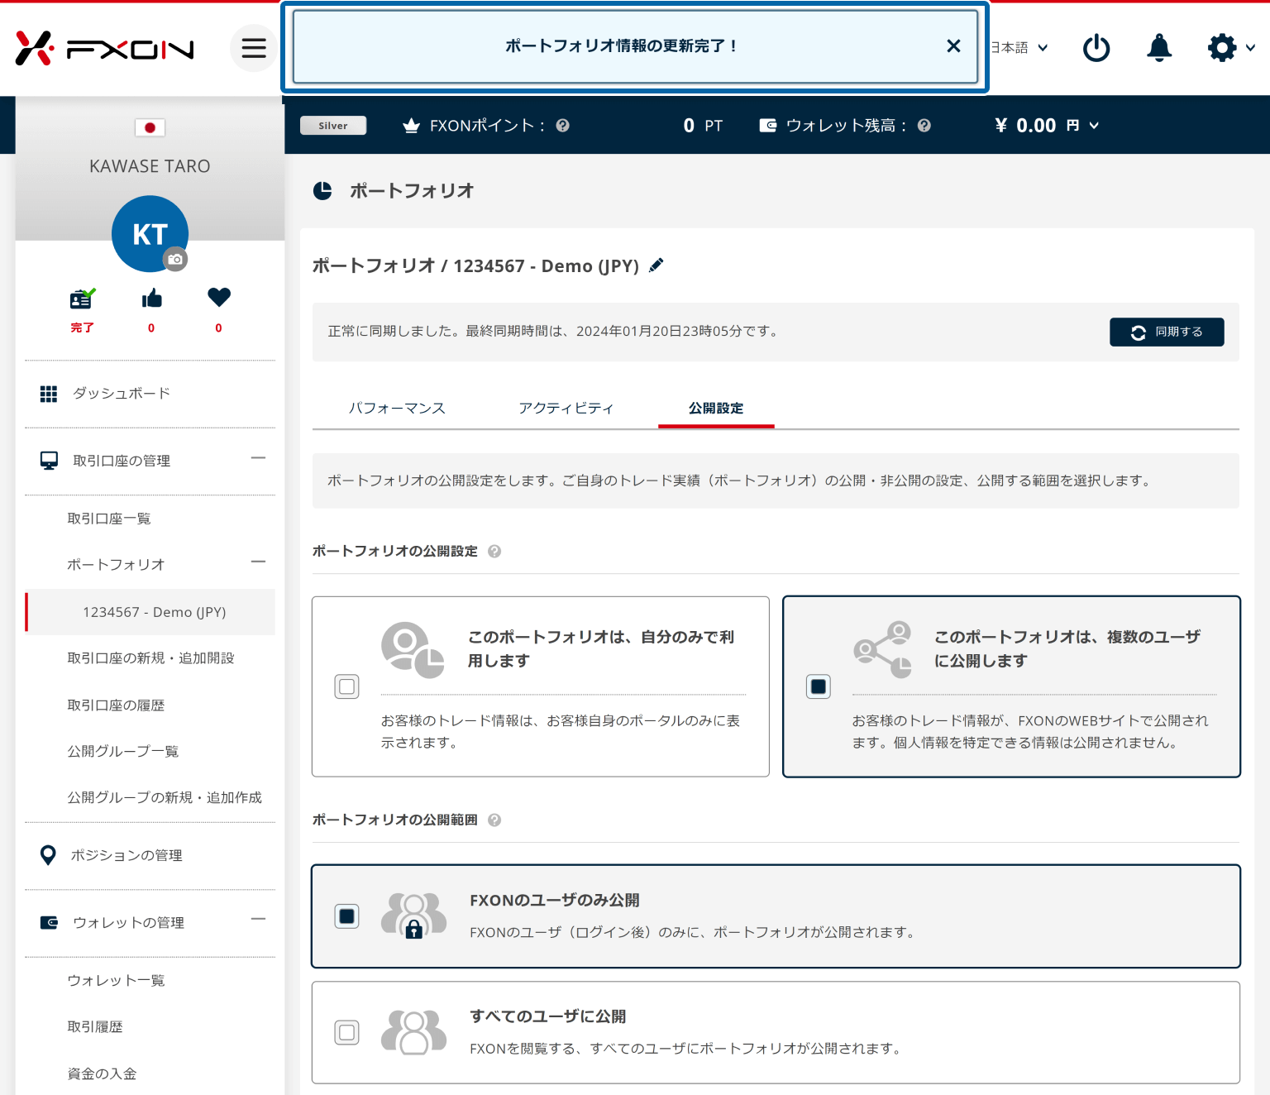Switch to the アクティビティ tab
This screenshot has width=1270, height=1095.
[x=566, y=409]
